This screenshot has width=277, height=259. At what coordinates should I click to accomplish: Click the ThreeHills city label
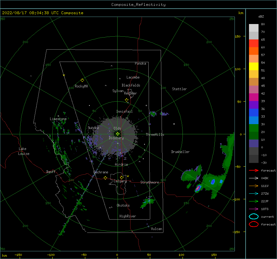point(155,135)
